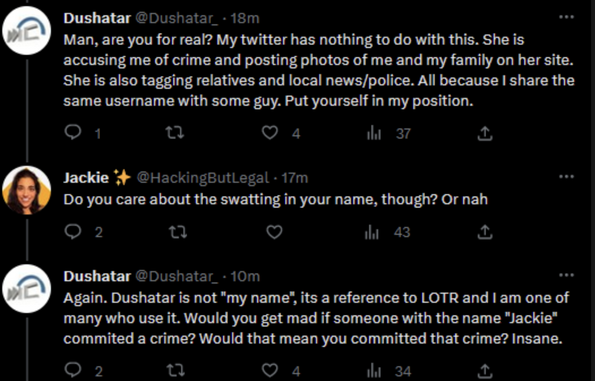The width and height of the screenshot is (595, 381).
Task: Open more options on Dushatar's LOTR tweet
Action: coord(566,276)
